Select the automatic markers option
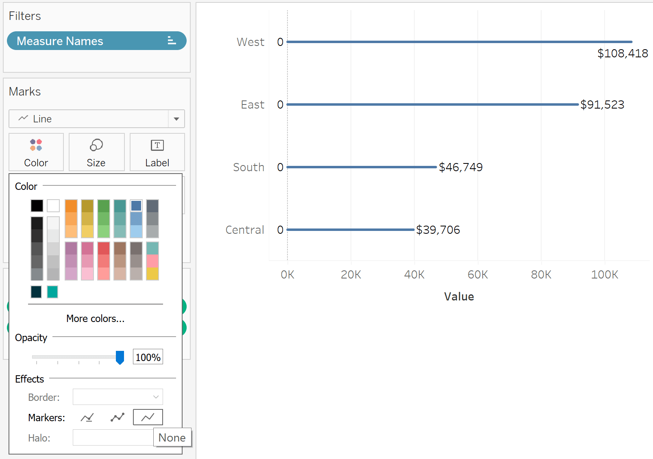 pos(87,418)
